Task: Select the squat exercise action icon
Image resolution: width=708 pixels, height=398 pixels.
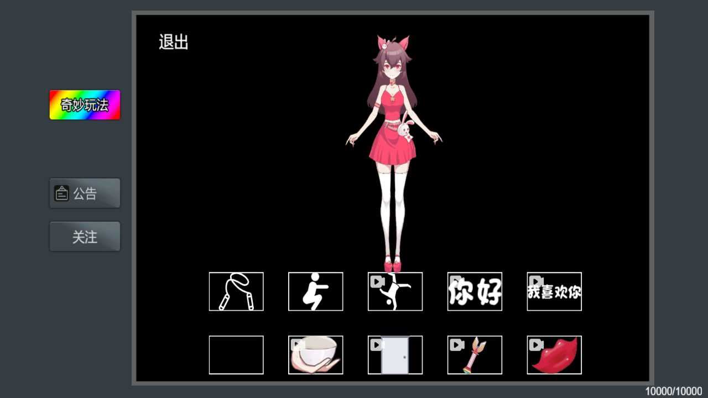Action: (x=316, y=291)
